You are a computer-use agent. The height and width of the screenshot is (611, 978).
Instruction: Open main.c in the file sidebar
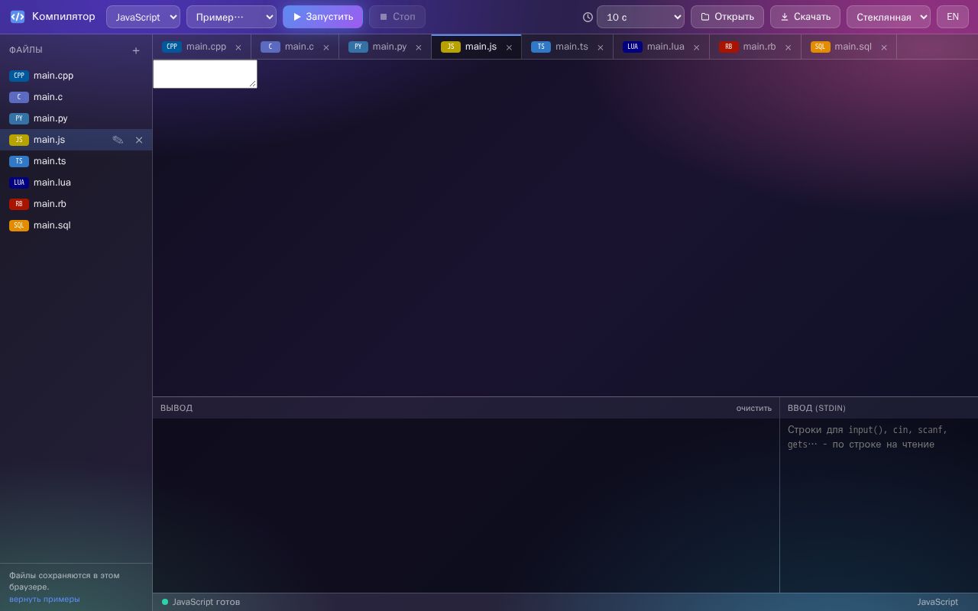click(x=76, y=97)
